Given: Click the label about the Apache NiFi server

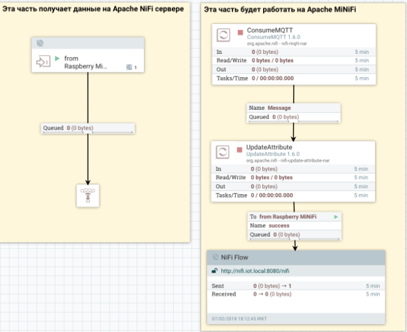Looking at the screenshot, I should (93, 9).
